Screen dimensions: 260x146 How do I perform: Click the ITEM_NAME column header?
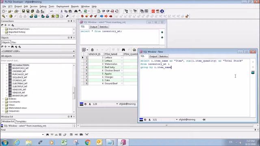coord(114,54)
